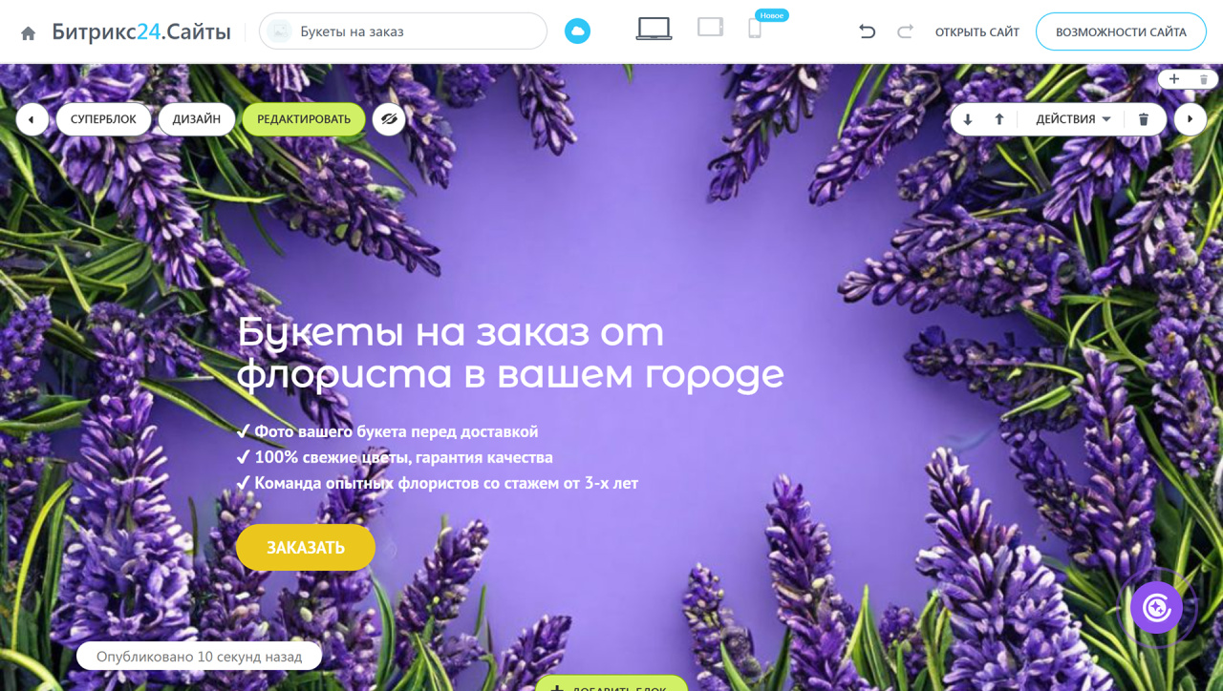Move block up with arrow
The width and height of the screenshot is (1223, 691).
click(x=999, y=119)
